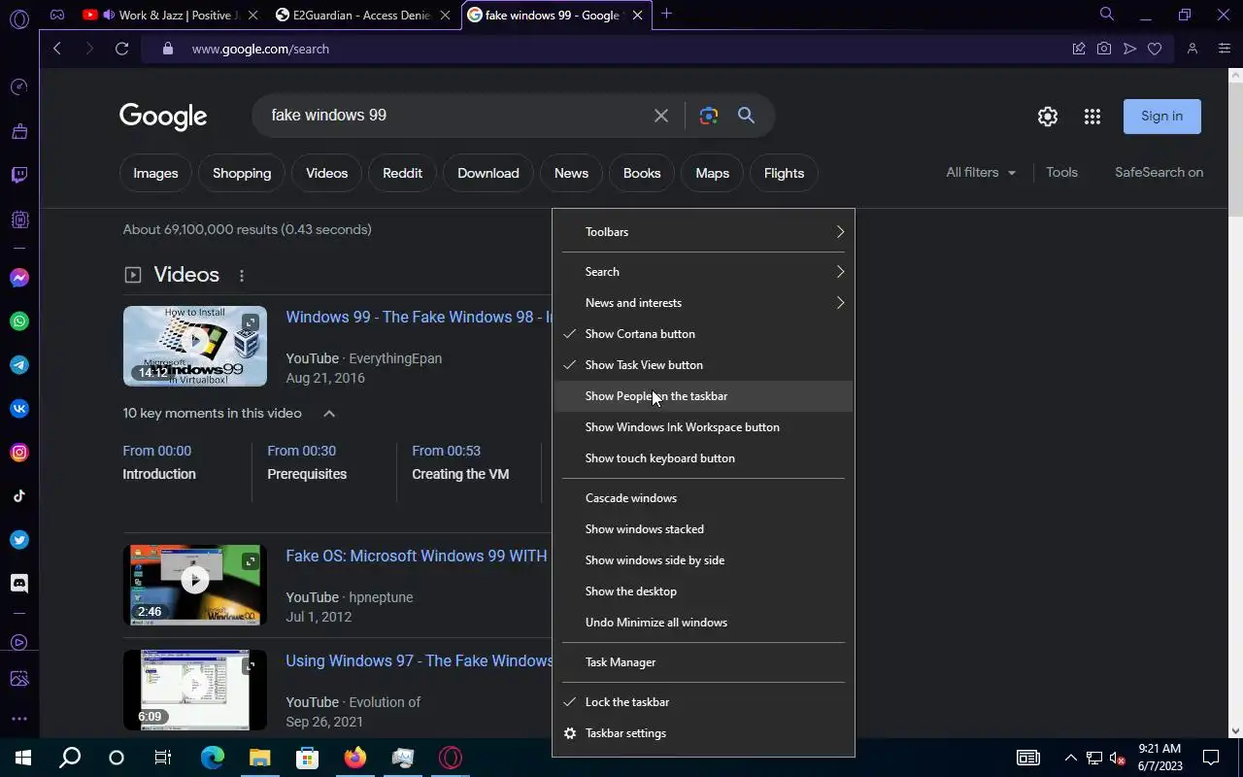Viewport: 1243px width, 777px height.
Task: Filter results by Images
Action: click(155, 174)
